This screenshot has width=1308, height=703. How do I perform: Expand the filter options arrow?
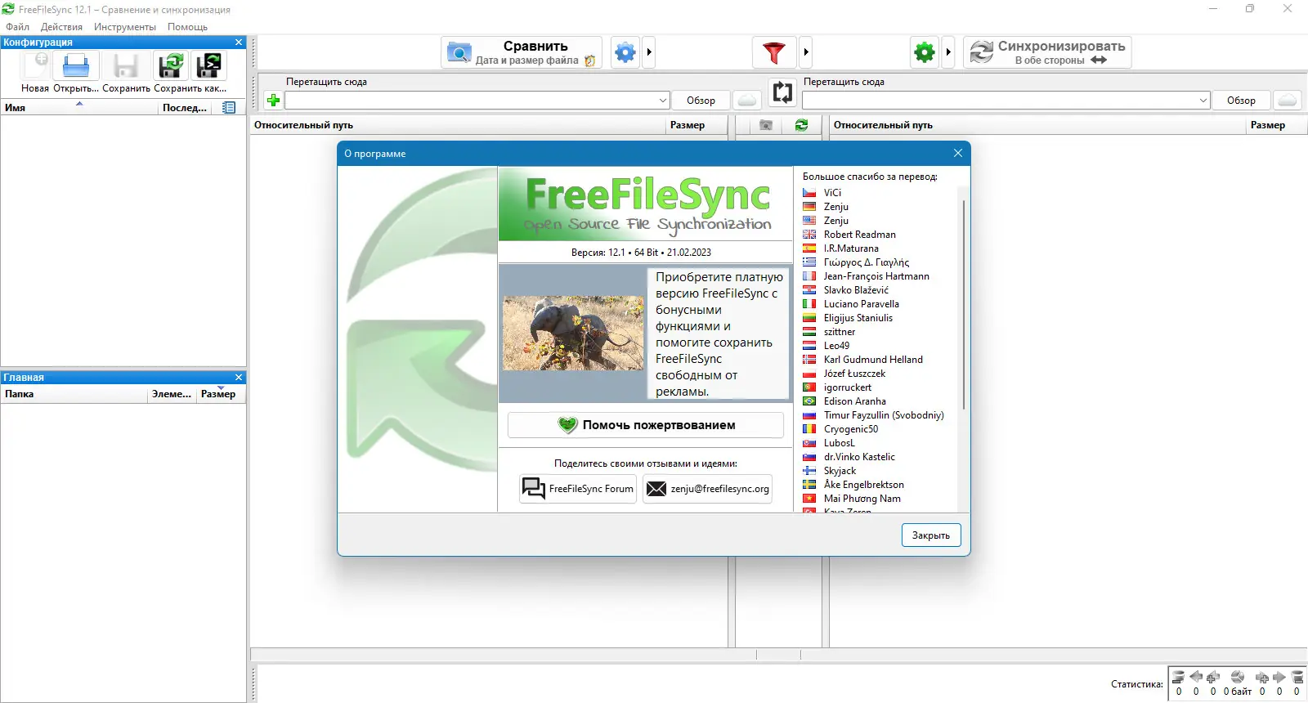pos(805,52)
